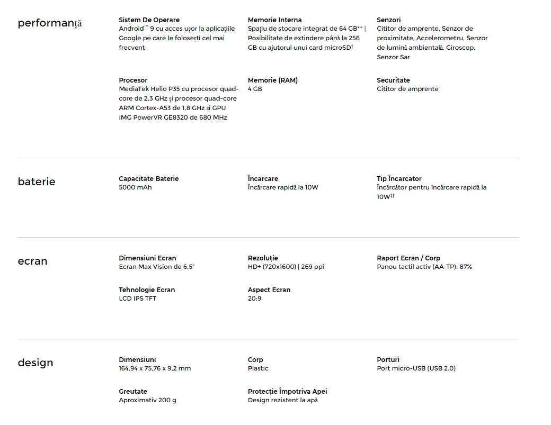Click the Porturi spec heading
This screenshot has height=425, width=551.
[388, 360]
